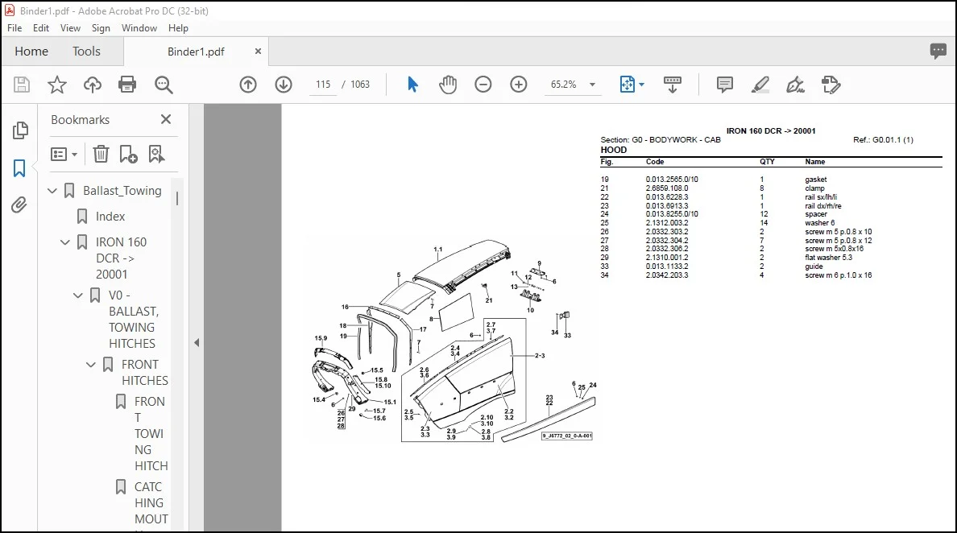Select the V0 - BALLAST, TOWING HITCHES bookmark
Screen dimensions: 957x533
[133, 319]
